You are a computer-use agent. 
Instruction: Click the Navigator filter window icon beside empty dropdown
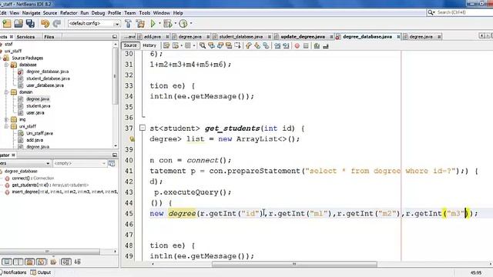pyautogui.click(x=112, y=163)
